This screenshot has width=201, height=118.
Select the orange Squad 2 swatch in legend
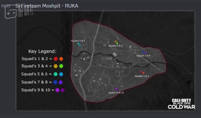tap(61, 59)
